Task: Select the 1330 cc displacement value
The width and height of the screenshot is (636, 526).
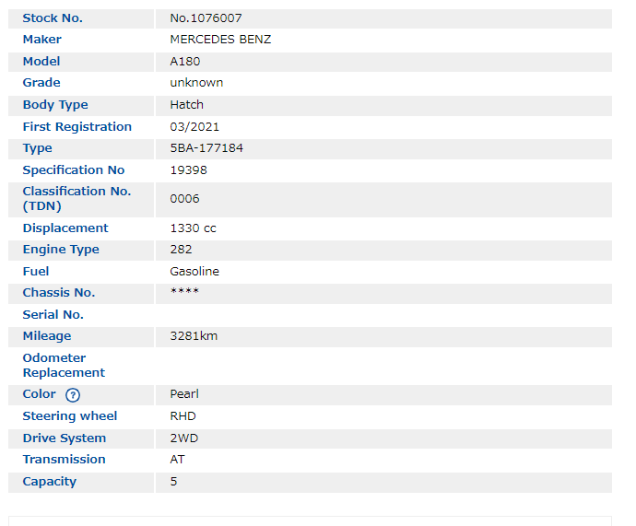Action: [194, 228]
